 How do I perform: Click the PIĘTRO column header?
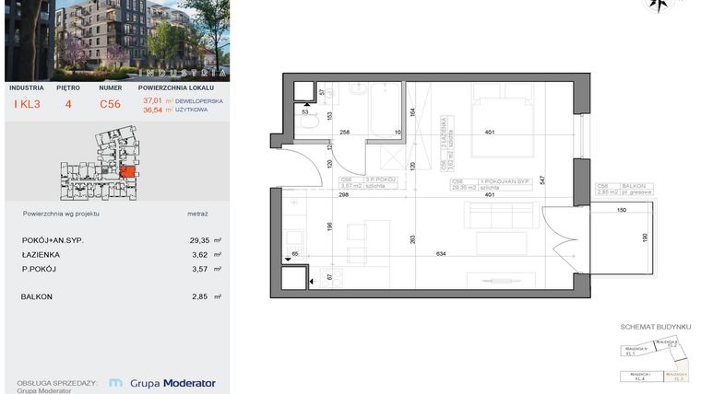(68, 87)
